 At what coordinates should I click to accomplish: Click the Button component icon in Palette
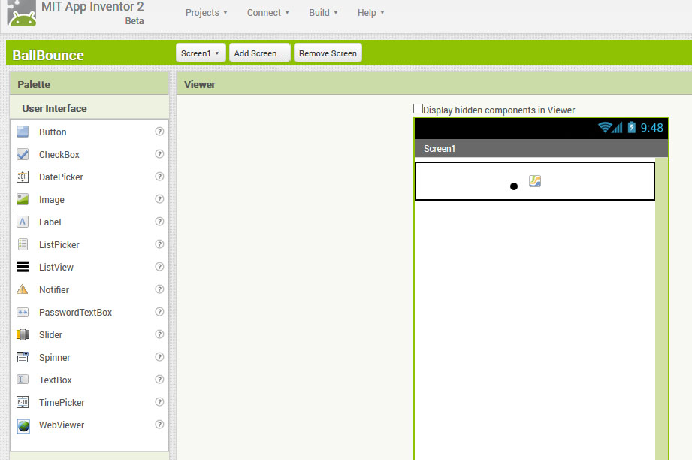[23, 132]
